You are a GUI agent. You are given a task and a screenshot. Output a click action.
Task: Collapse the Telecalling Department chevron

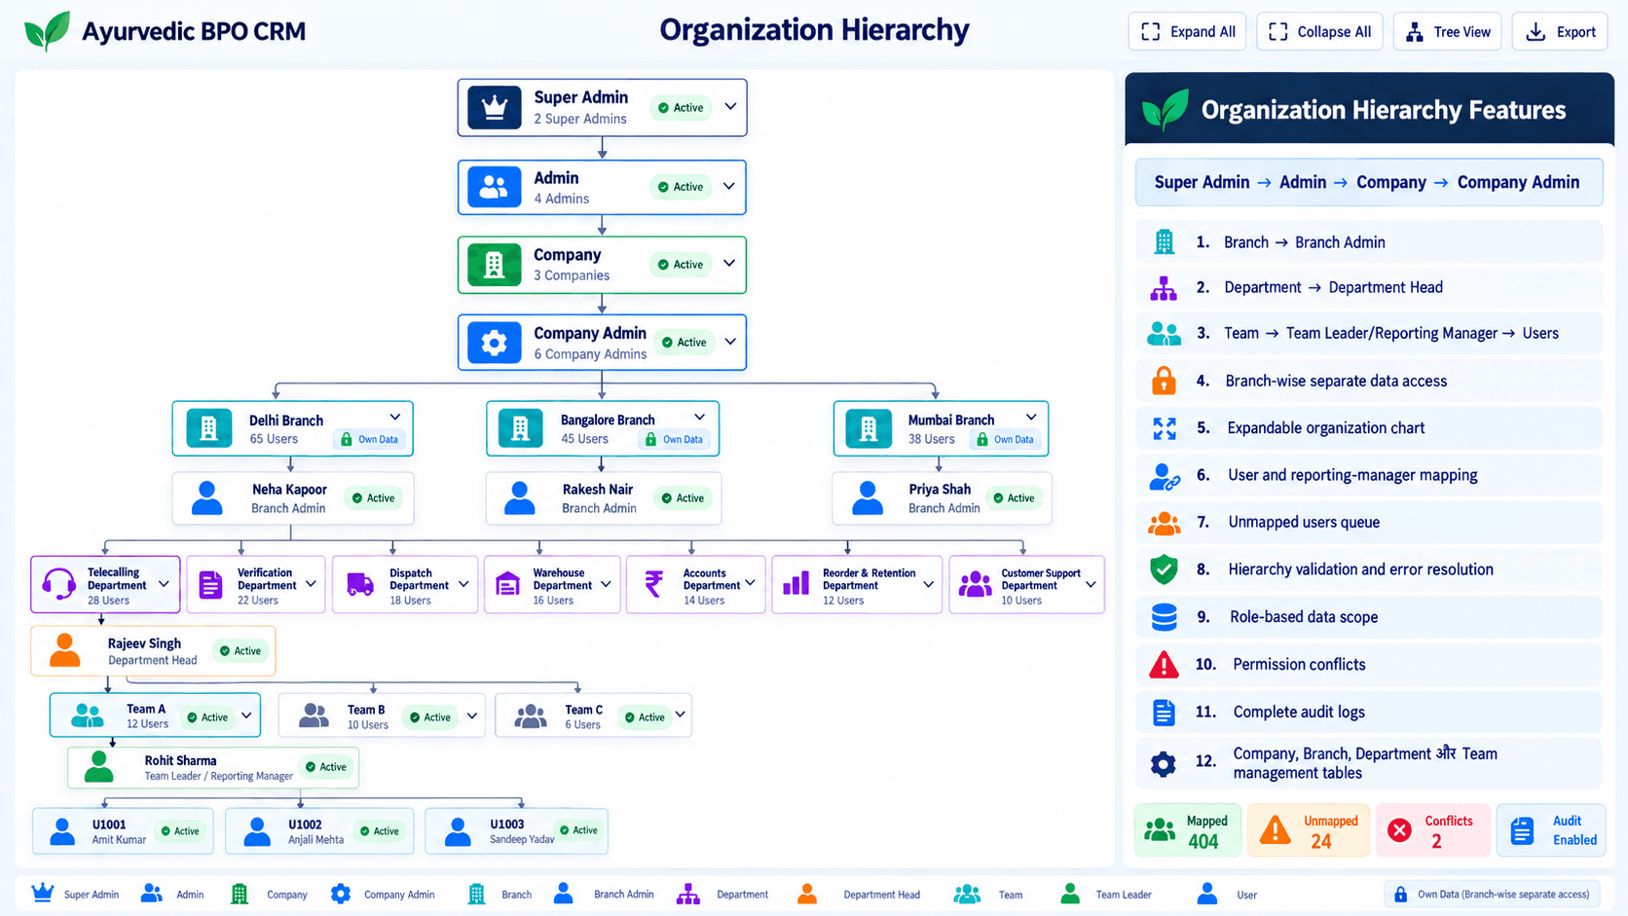(164, 584)
